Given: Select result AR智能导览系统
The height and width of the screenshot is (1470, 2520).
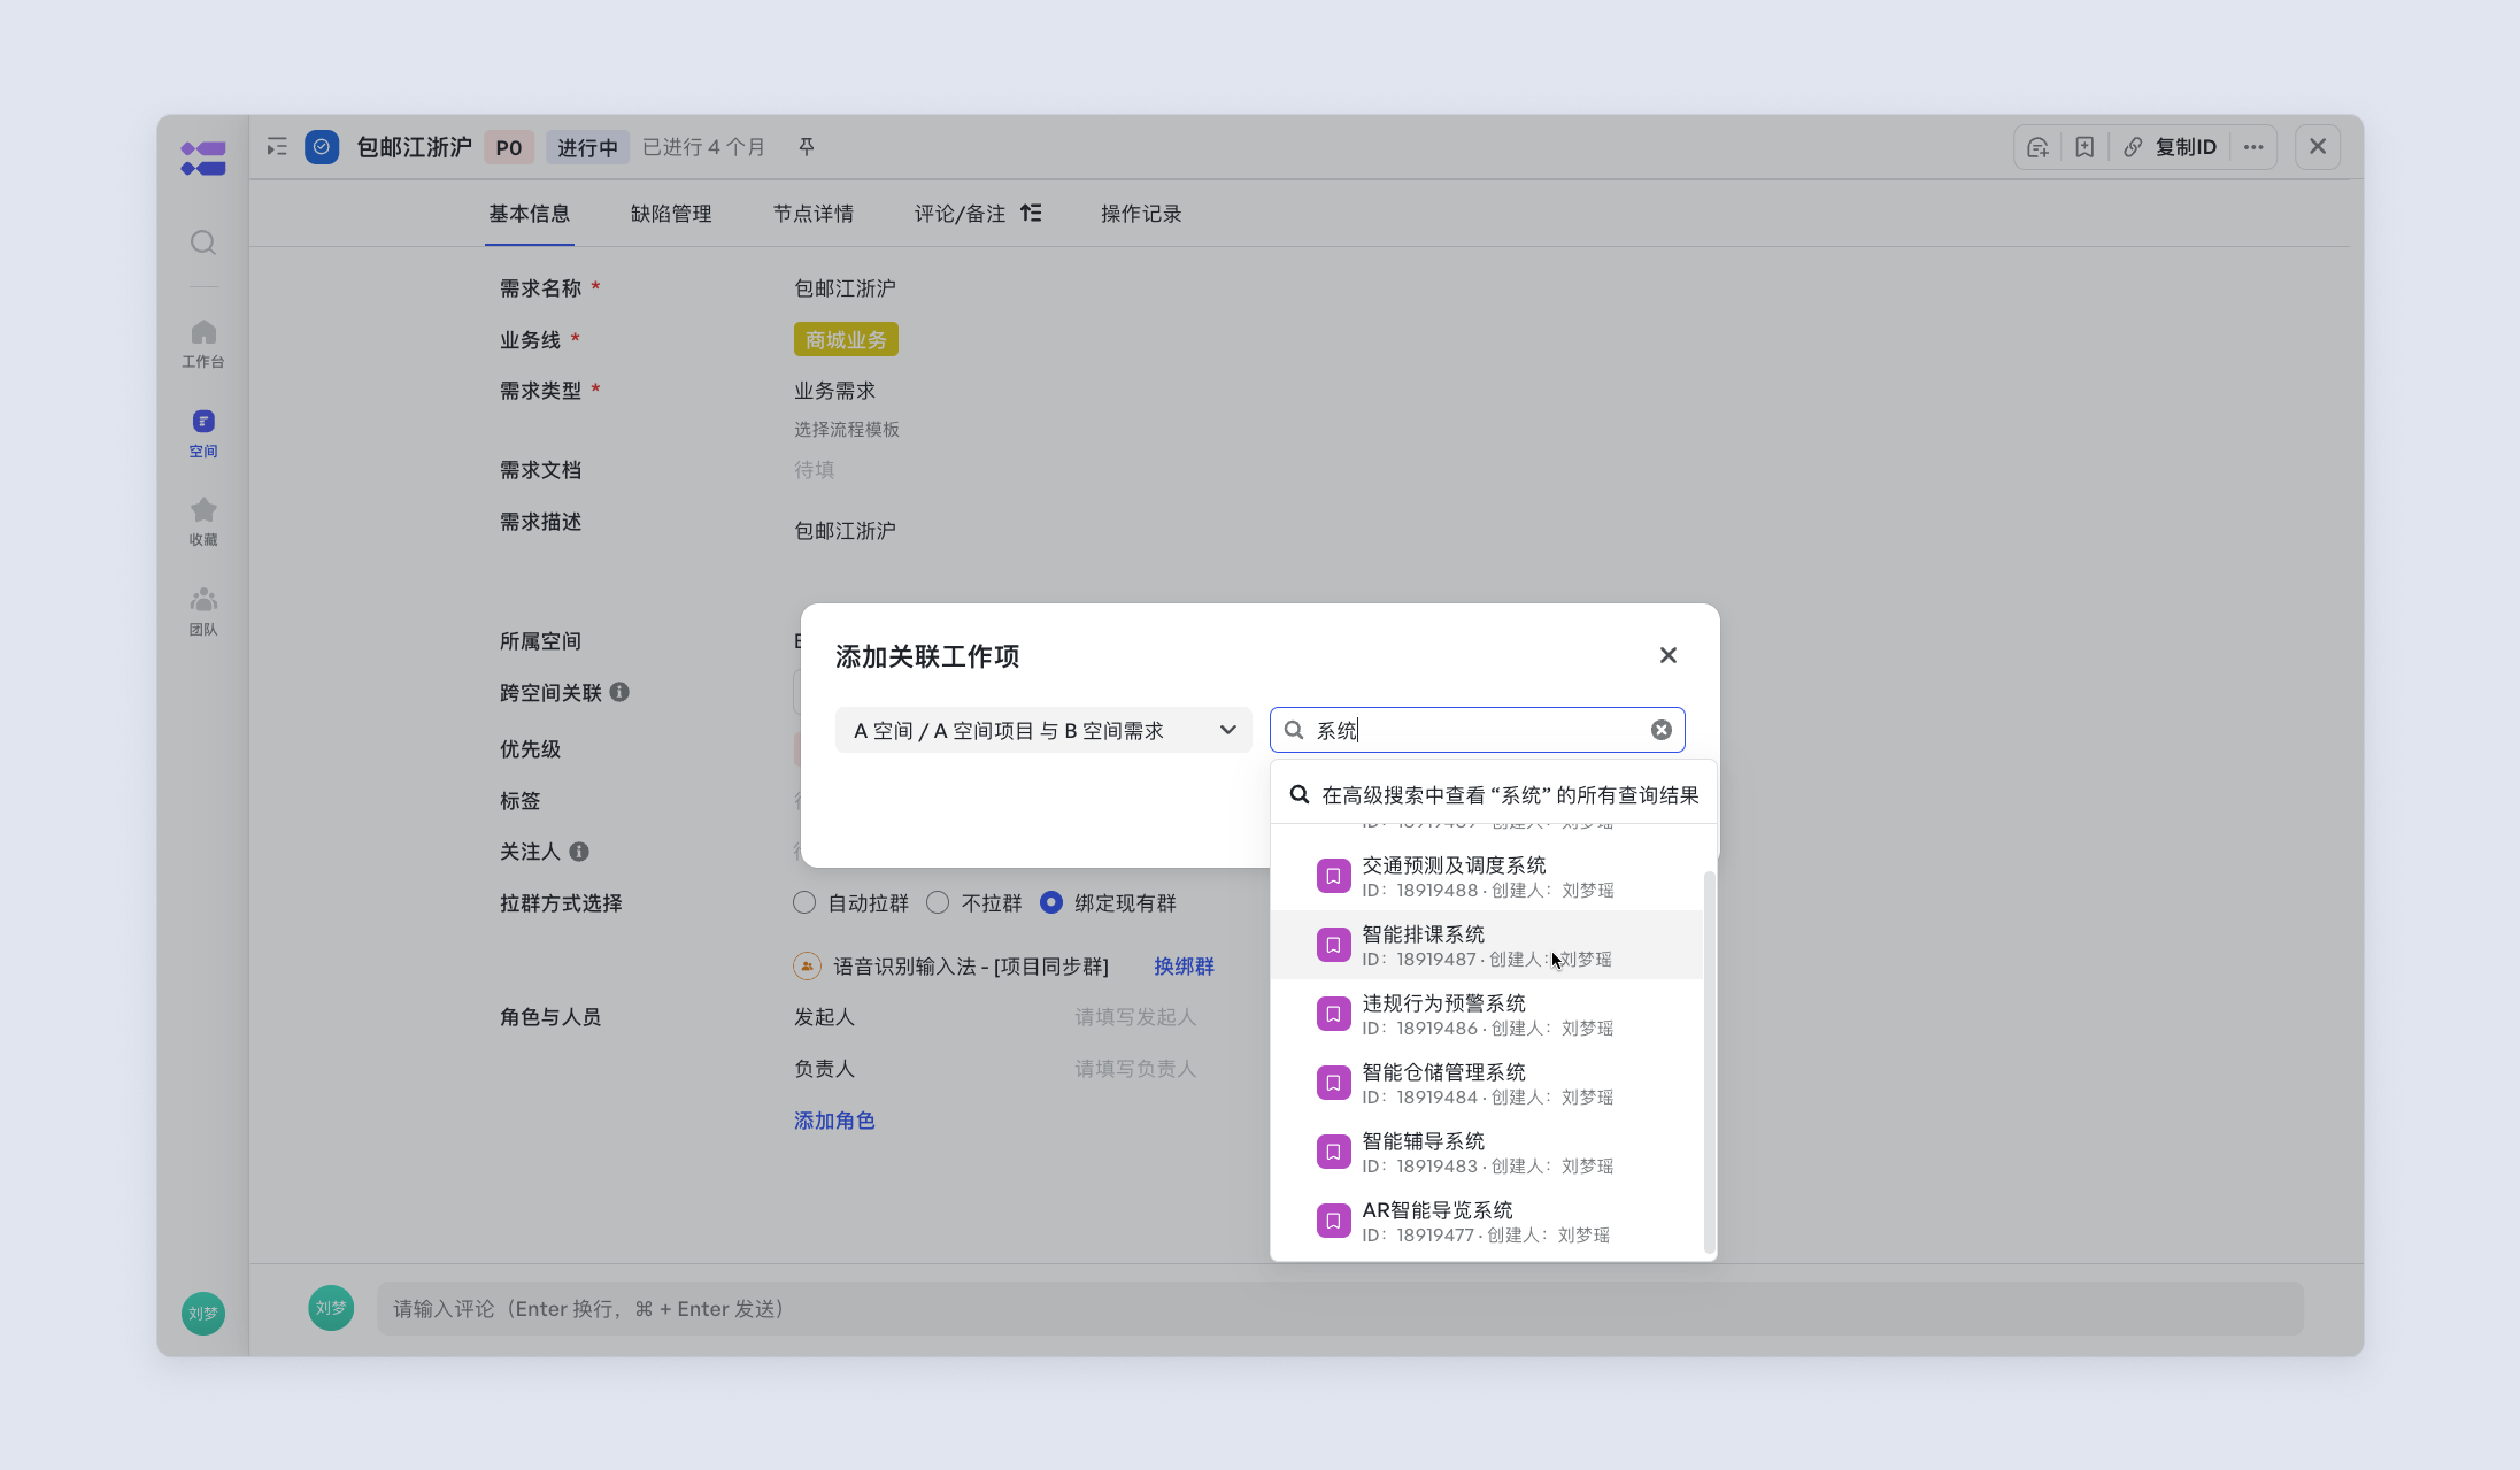Looking at the screenshot, I should [1487, 1221].
